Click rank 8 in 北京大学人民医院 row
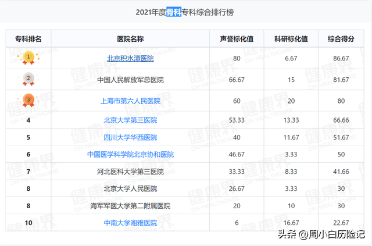Screen dimensions: 372x246 (x=28, y=188)
